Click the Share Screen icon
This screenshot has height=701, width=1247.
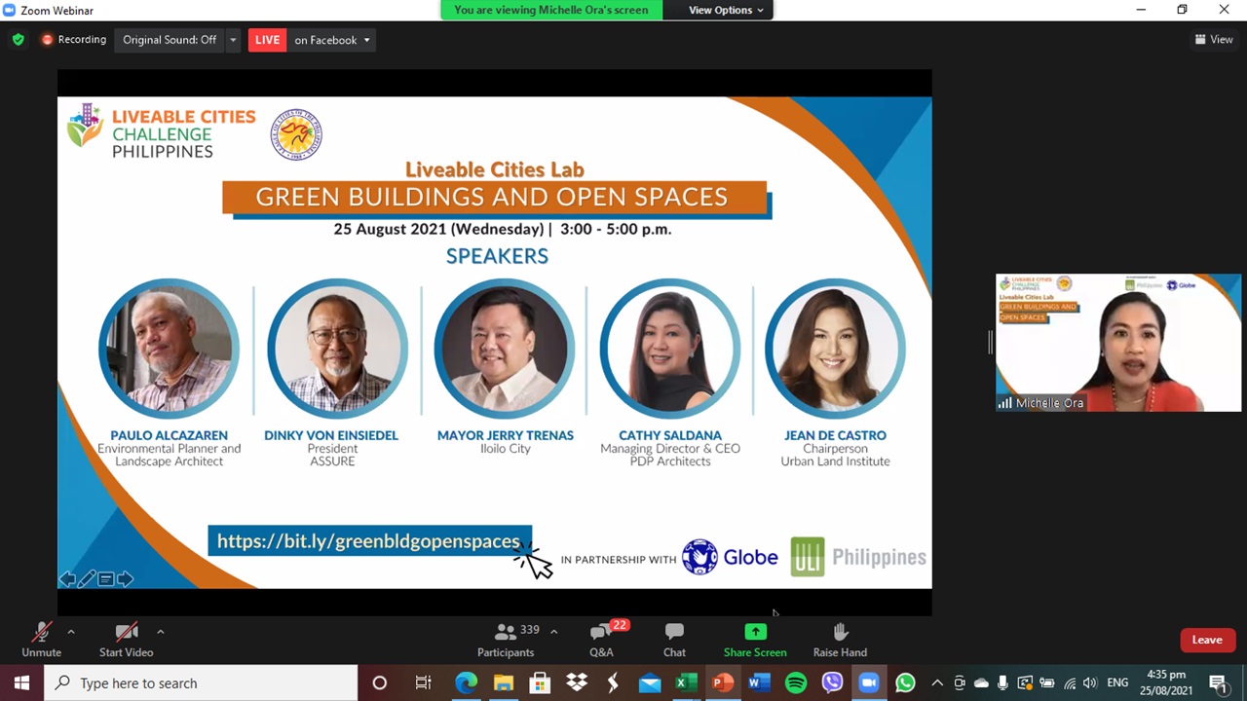[754, 634]
